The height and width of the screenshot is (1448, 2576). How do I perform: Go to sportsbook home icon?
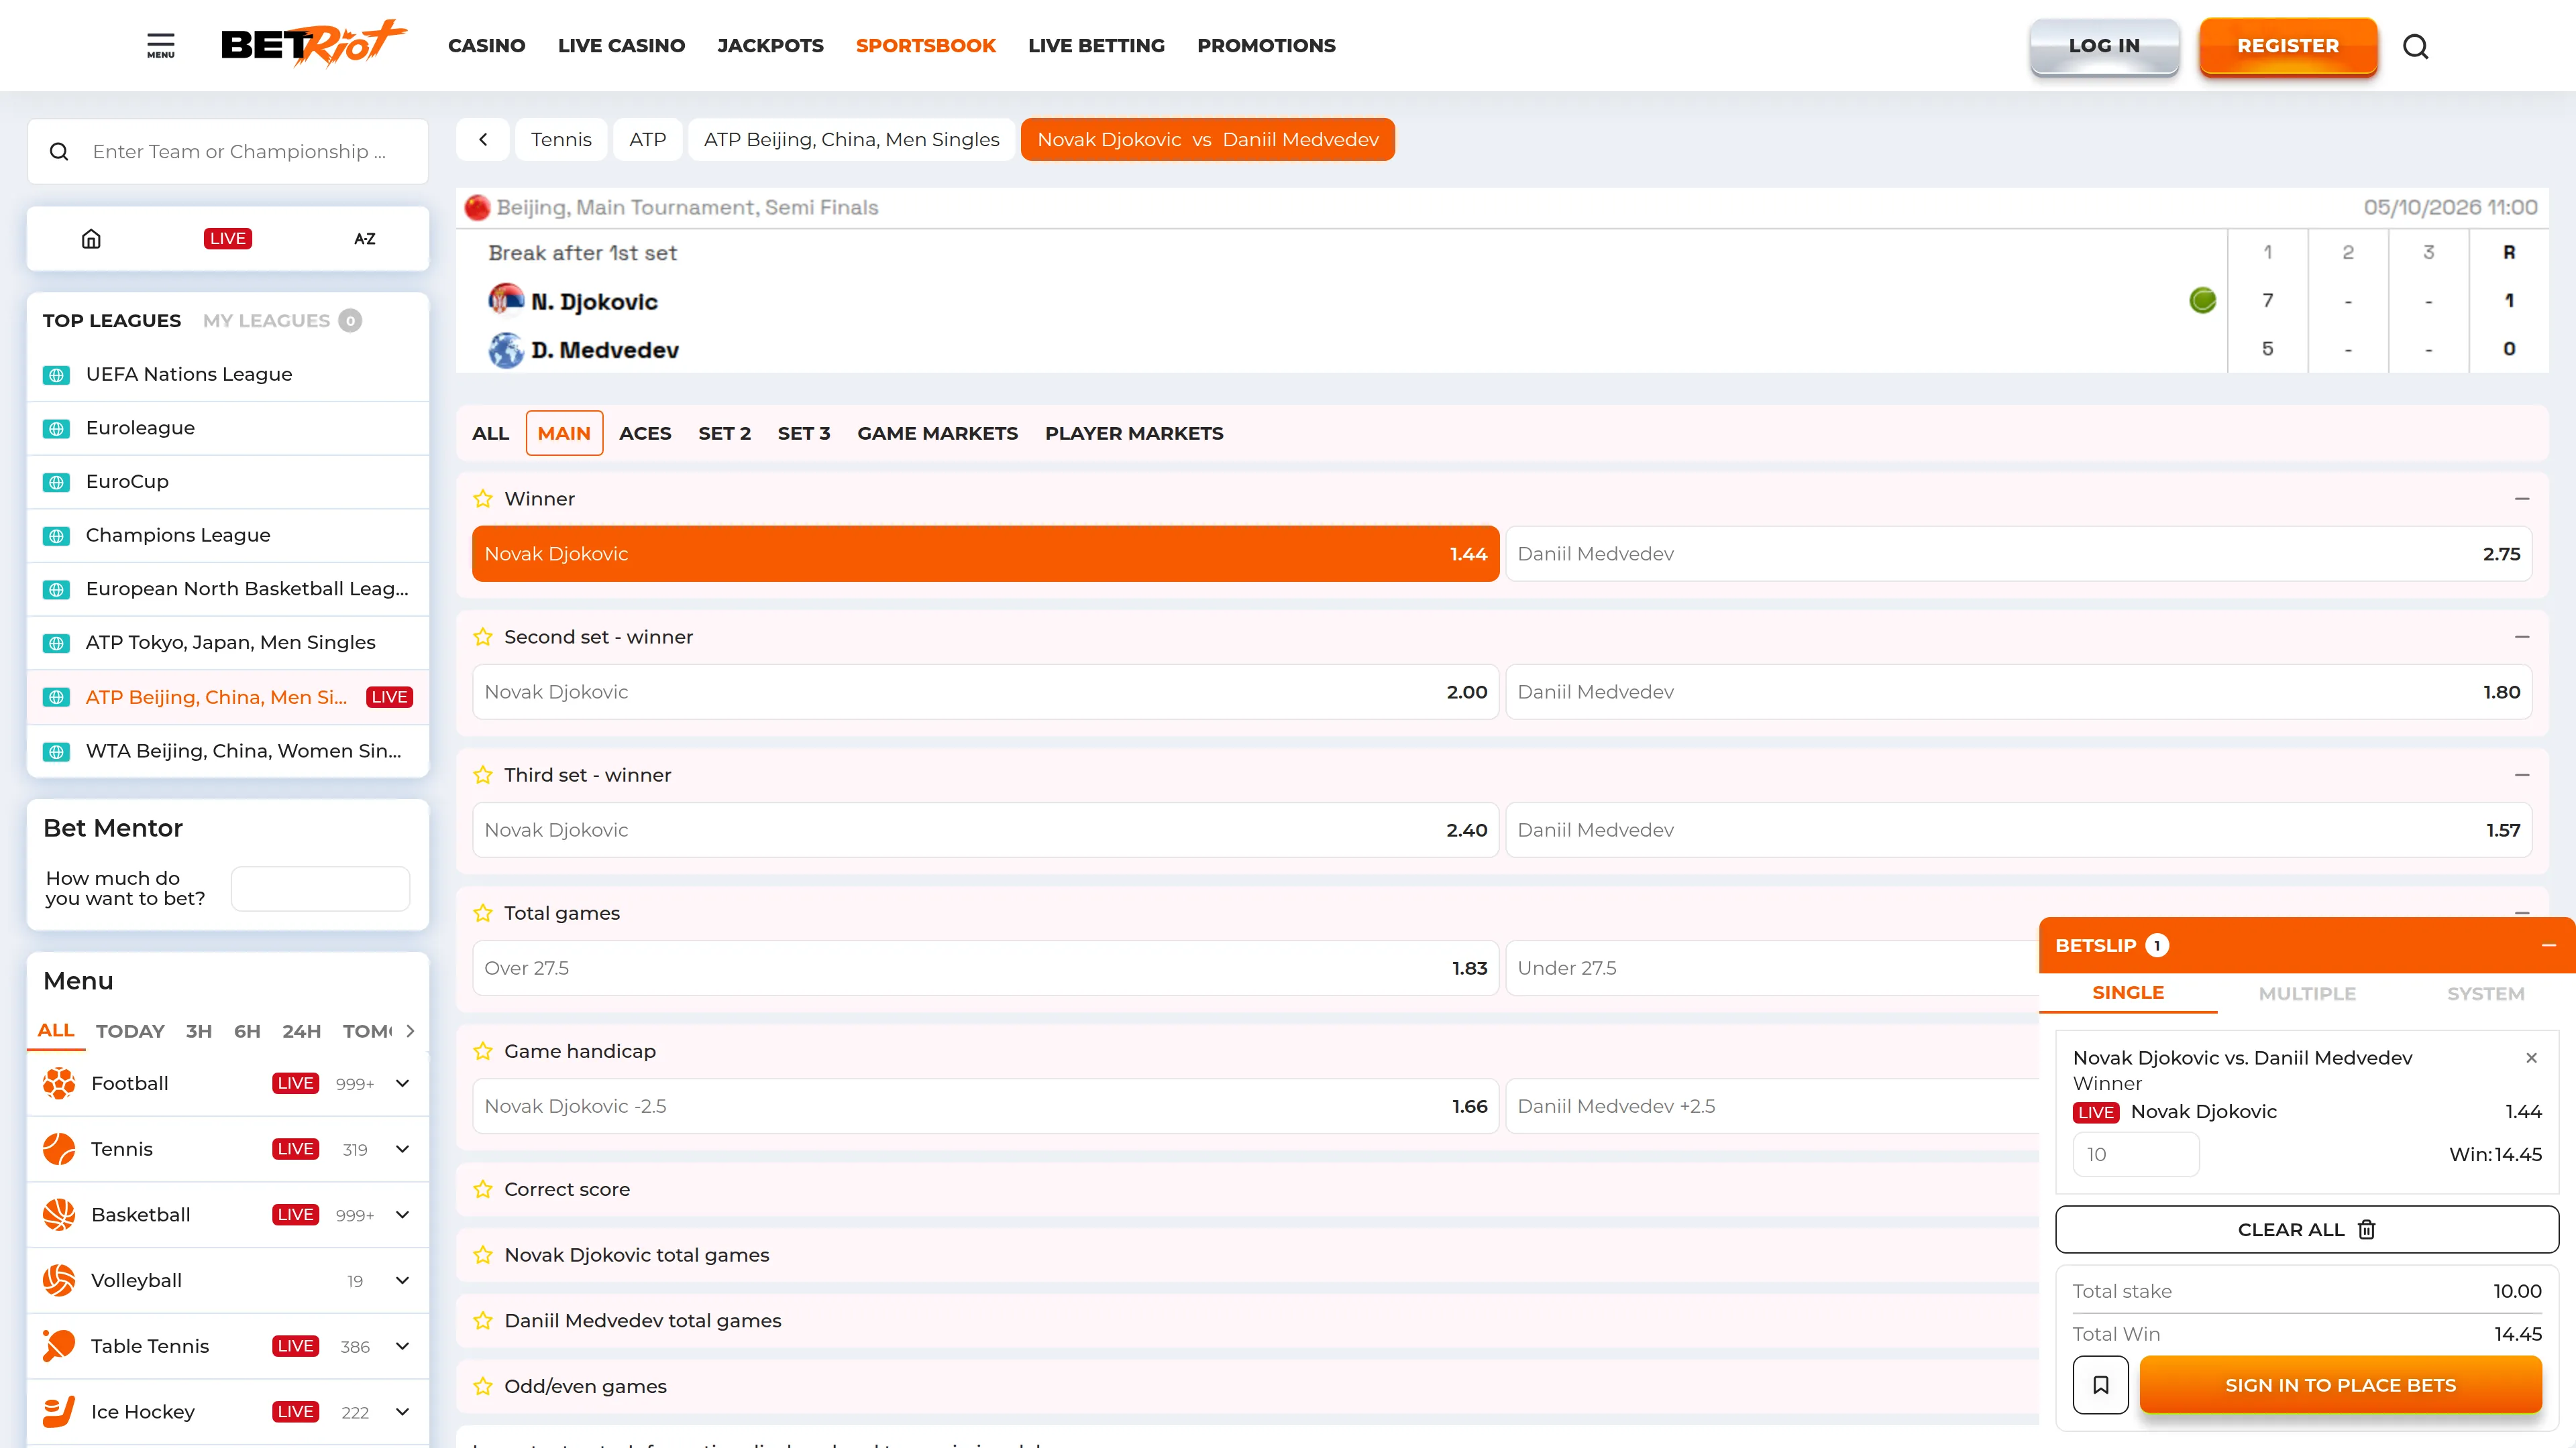[91, 239]
